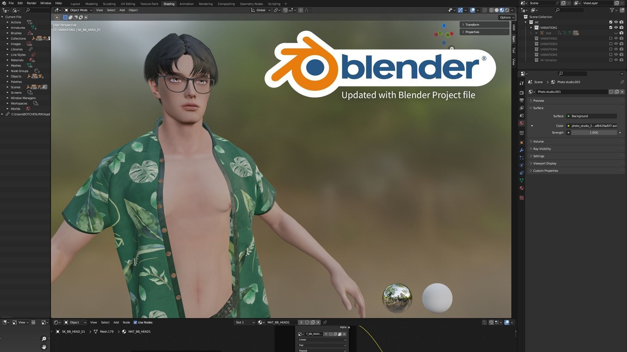Open the World properties tab icon

click(522, 123)
